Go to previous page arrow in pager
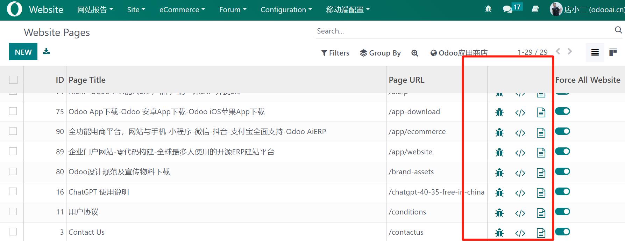Image resolution: width=625 pixels, height=241 pixels. coord(558,52)
